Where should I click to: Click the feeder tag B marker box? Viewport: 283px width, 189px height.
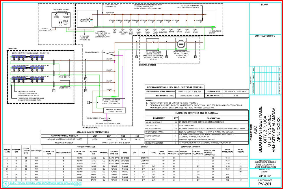[86, 79]
